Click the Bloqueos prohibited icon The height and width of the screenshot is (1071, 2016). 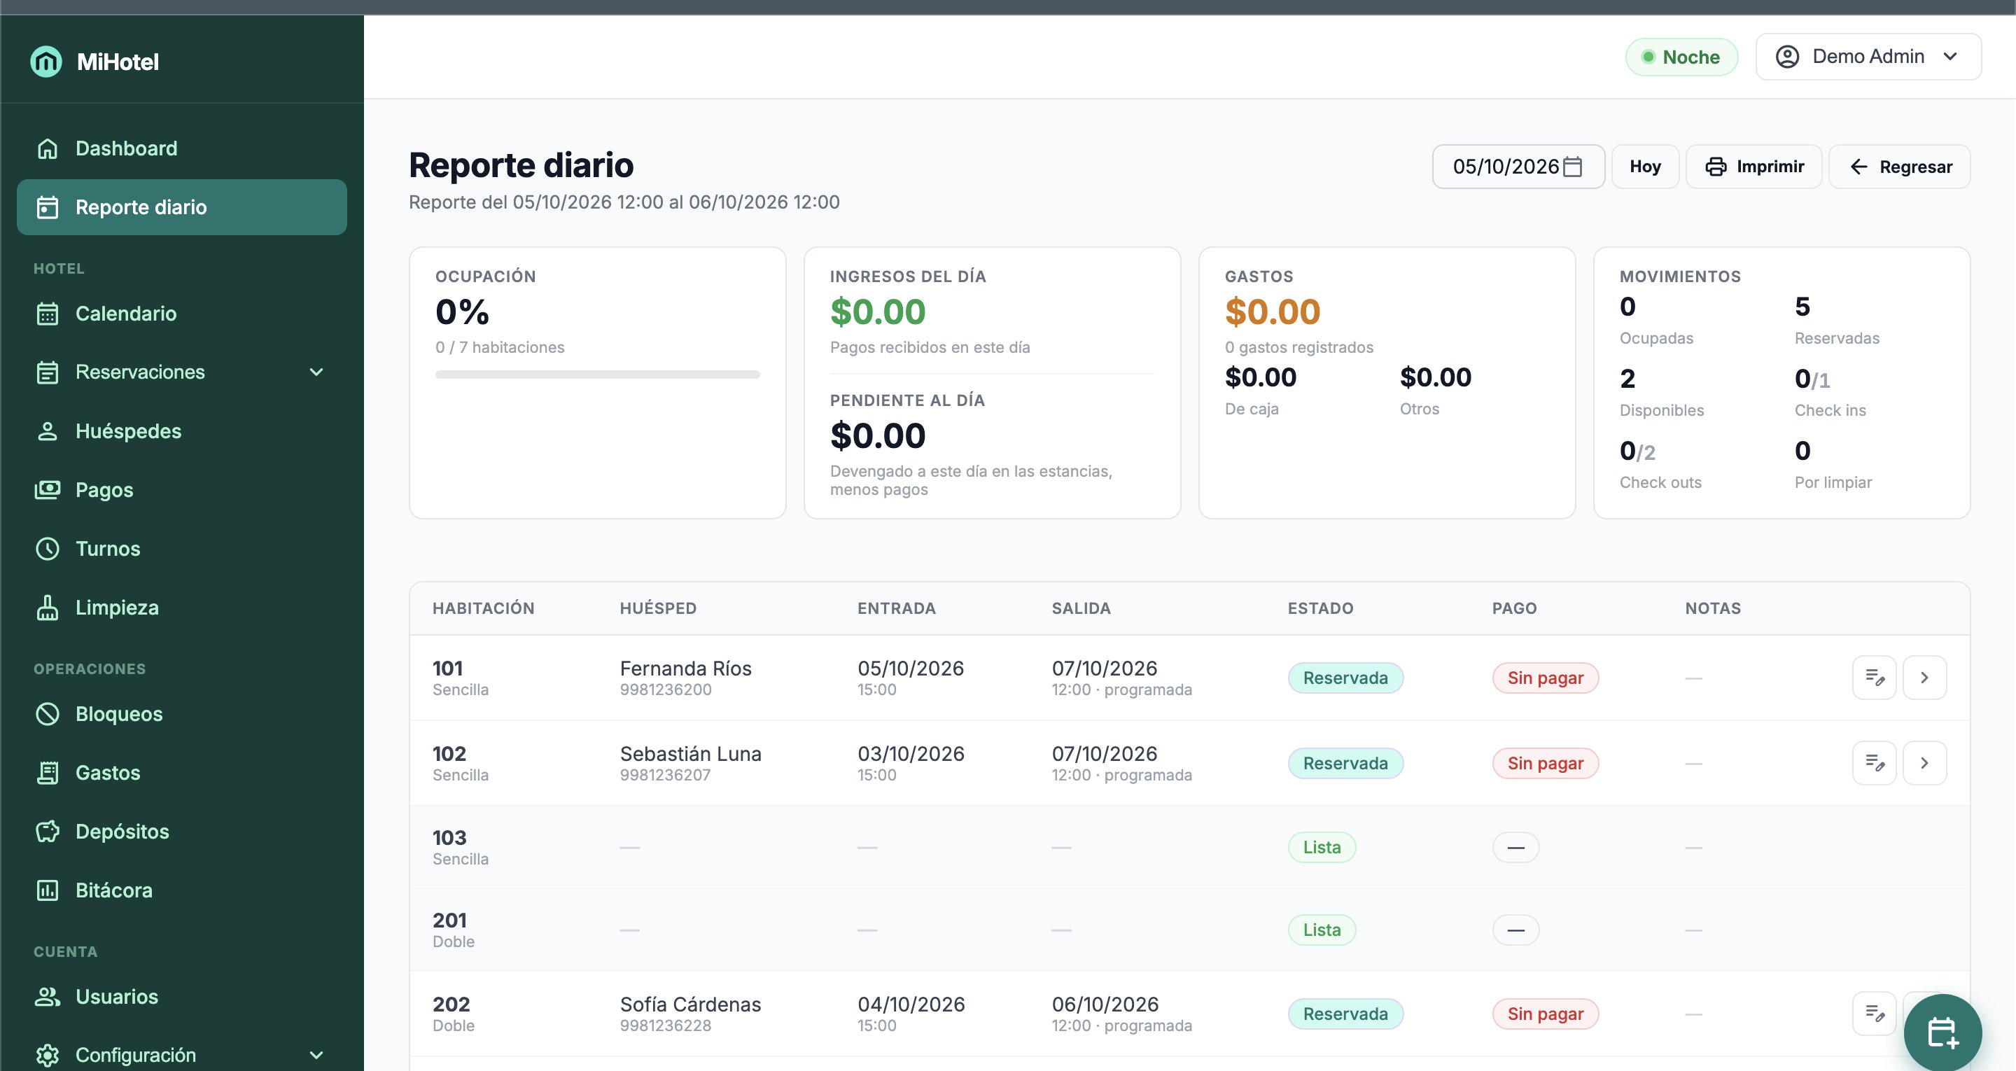(x=47, y=714)
